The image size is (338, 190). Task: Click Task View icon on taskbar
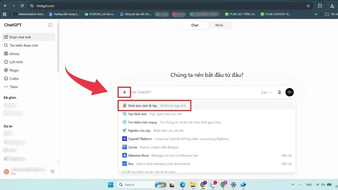coord(172,185)
